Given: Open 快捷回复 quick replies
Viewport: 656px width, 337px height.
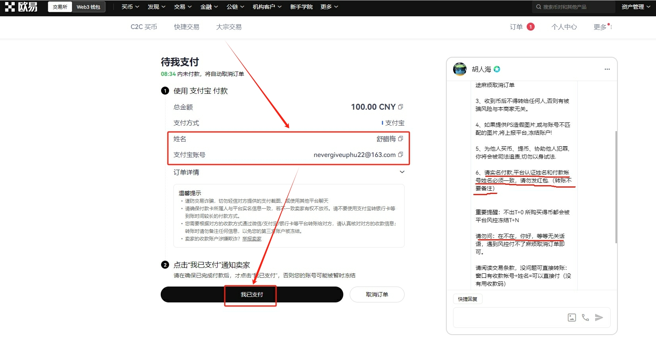Looking at the screenshot, I should pos(468,299).
